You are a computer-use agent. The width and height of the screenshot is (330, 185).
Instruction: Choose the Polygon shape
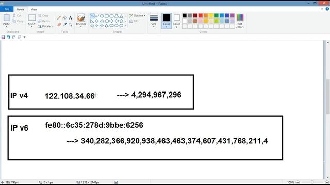coord(117,16)
